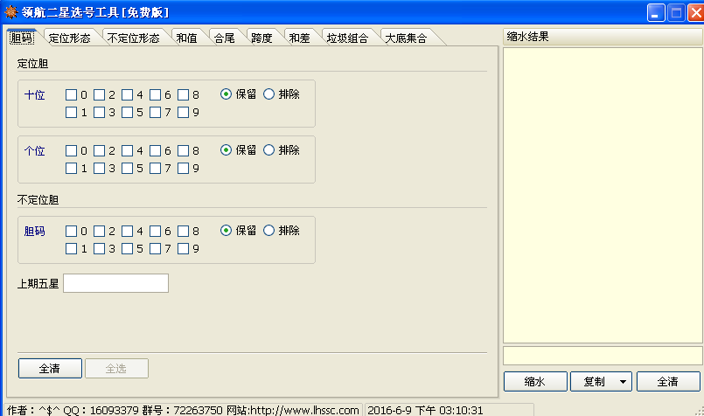This screenshot has height=416, width=704.
Task: Select 保留 for the 十位 group
Action: coord(226,94)
